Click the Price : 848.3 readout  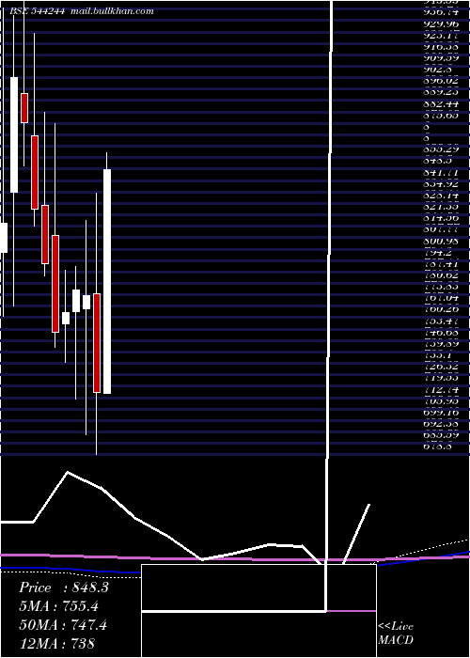coord(64,587)
